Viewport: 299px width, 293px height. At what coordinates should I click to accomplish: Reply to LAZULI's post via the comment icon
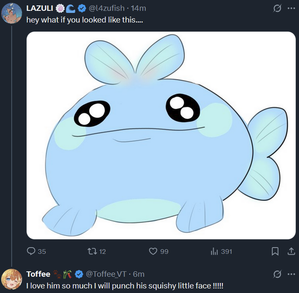tap(31, 251)
